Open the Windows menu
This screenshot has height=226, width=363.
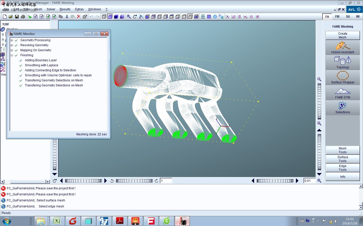pos(95,9)
